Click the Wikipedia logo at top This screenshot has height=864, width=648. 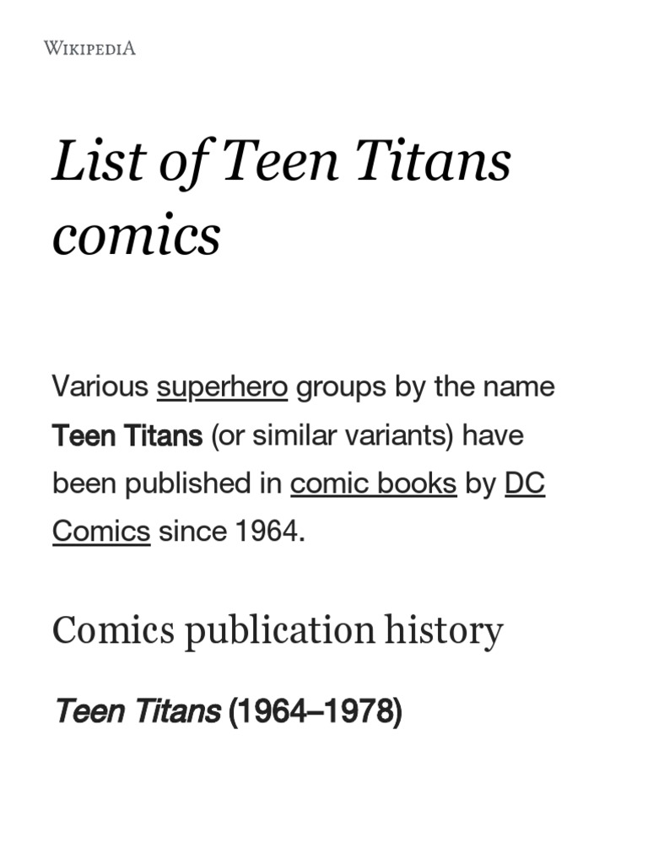(x=89, y=48)
